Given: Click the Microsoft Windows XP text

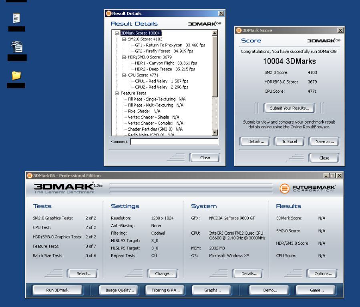Looking at the screenshot, I should [x=229, y=255].
